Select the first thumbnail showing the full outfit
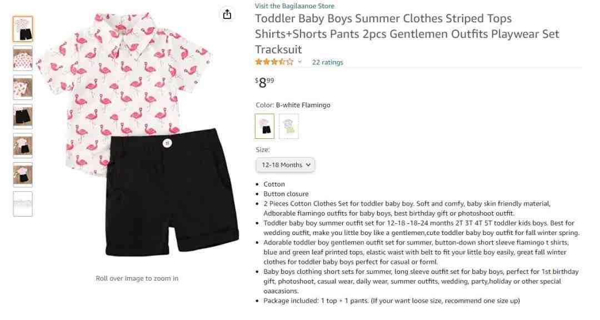 [23, 29]
